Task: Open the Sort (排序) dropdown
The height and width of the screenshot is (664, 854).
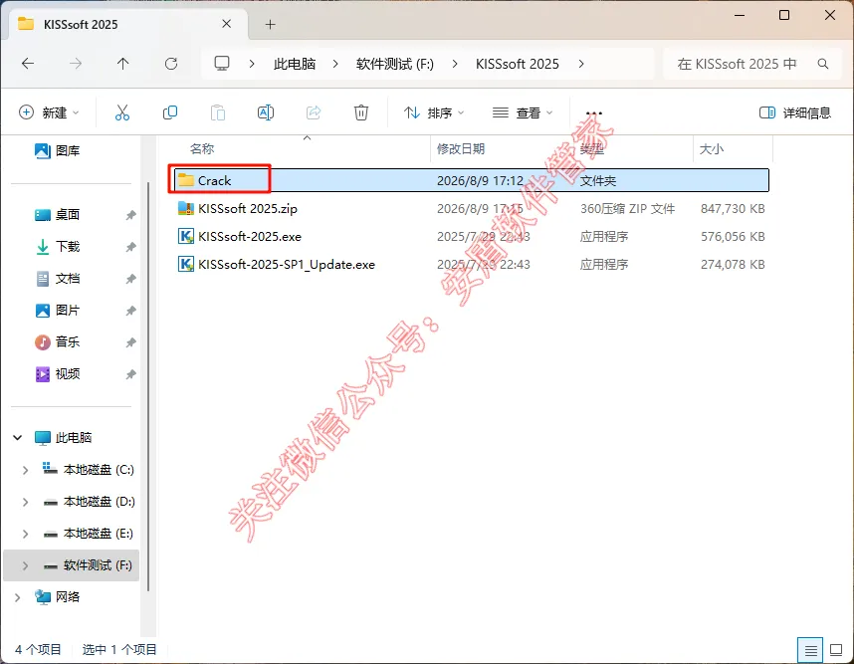Action: point(434,112)
